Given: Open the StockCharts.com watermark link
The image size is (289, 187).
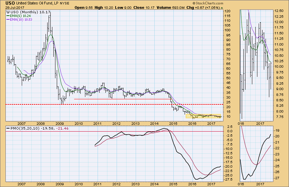Looking at the screenshot, I should click(208, 3).
